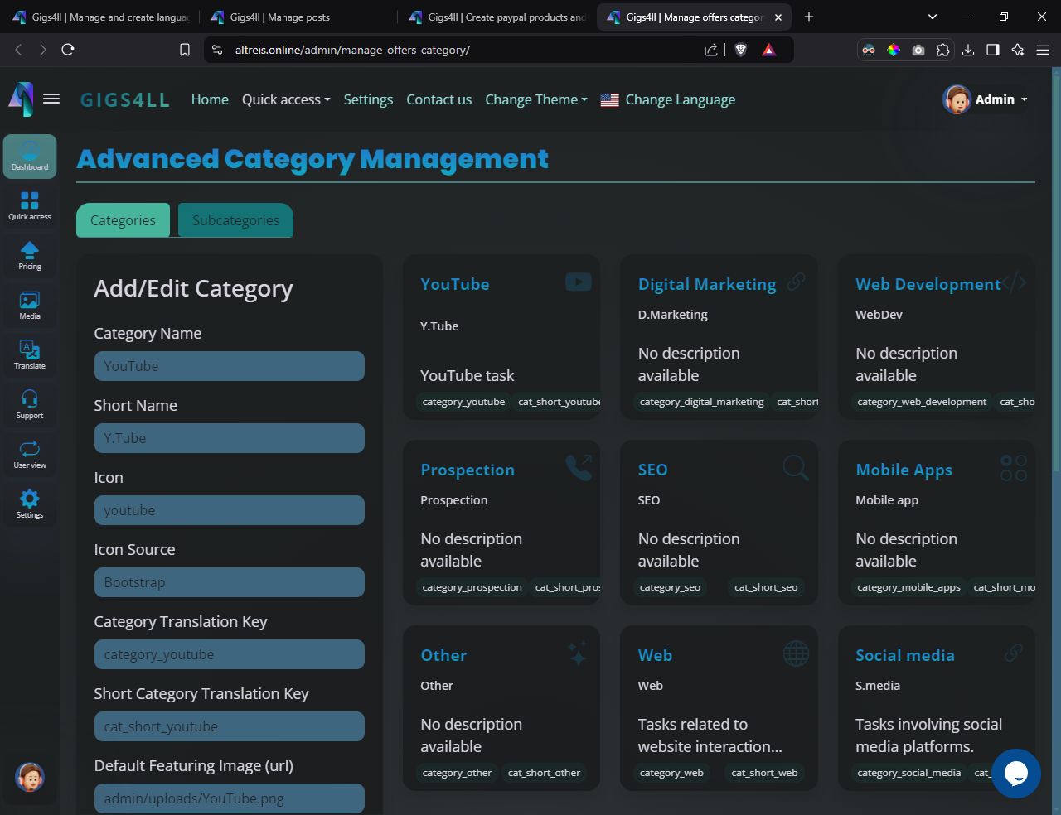The width and height of the screenshot is (1061, 815).
Task: Open Support from the sidebar
Action: pos(30,404)
